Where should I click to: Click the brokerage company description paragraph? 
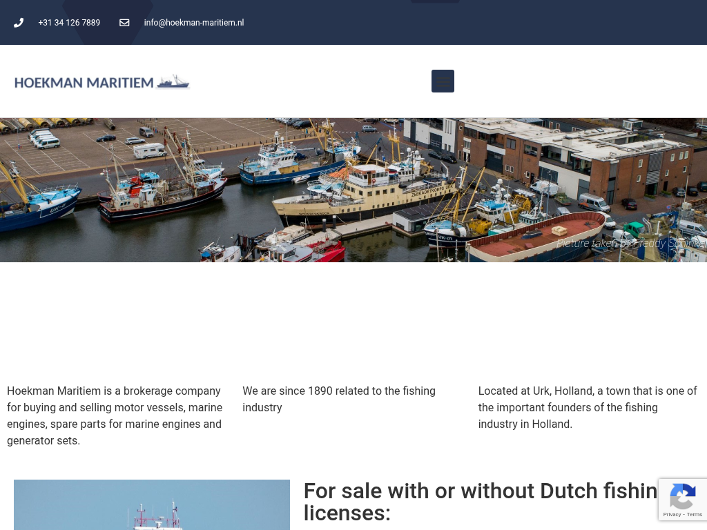(x=115, y=415)
